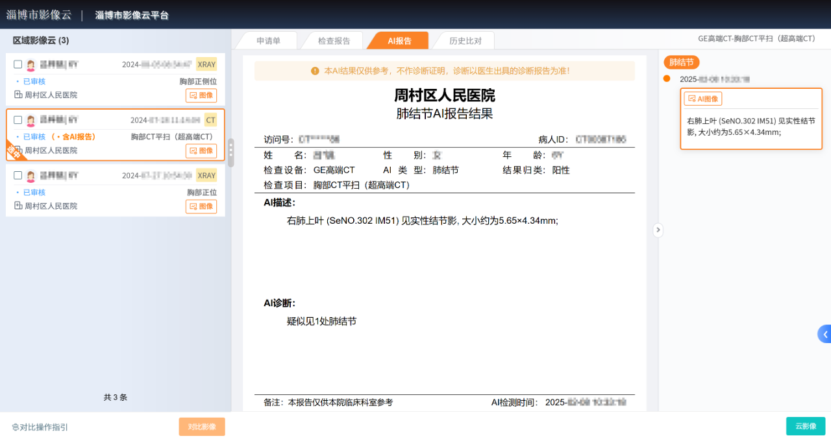Open 图像 for the 胸部正位 study
The image size is (831, 441).
[x=201, y=206]
